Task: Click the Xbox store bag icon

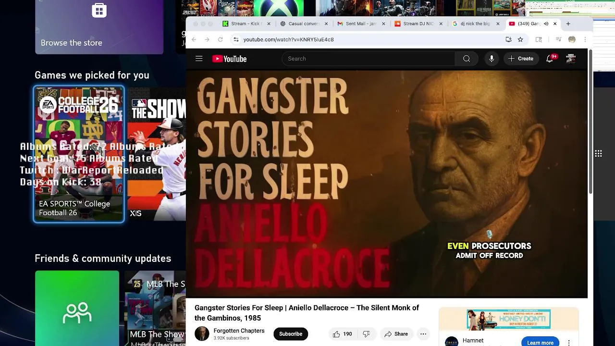Action: (99, 10)
